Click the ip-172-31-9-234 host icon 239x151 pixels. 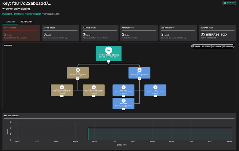tap(93, 87)
